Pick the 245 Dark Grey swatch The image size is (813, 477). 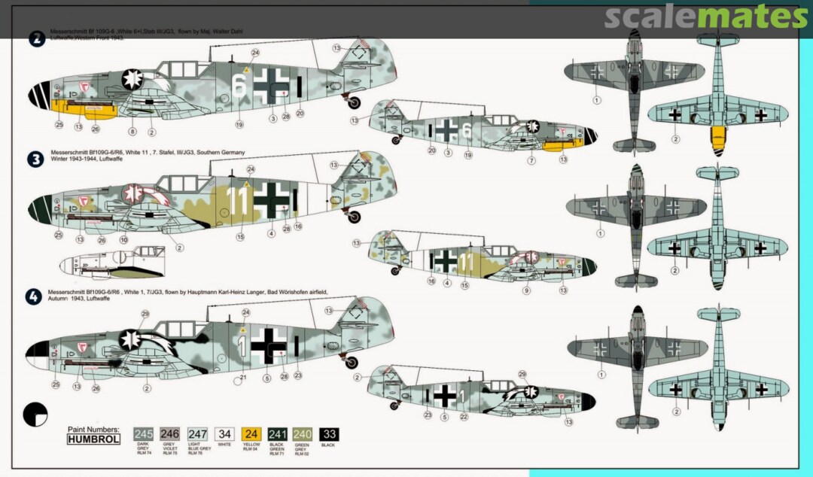(x=144, y=434)
